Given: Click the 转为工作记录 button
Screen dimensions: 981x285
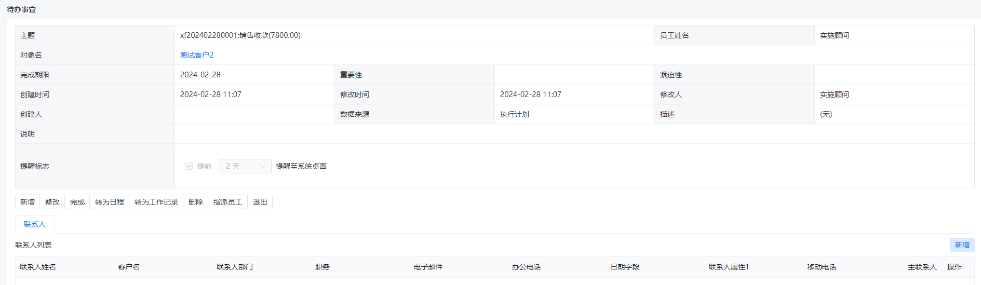Looking at the screenshot, I should [156, 202].
